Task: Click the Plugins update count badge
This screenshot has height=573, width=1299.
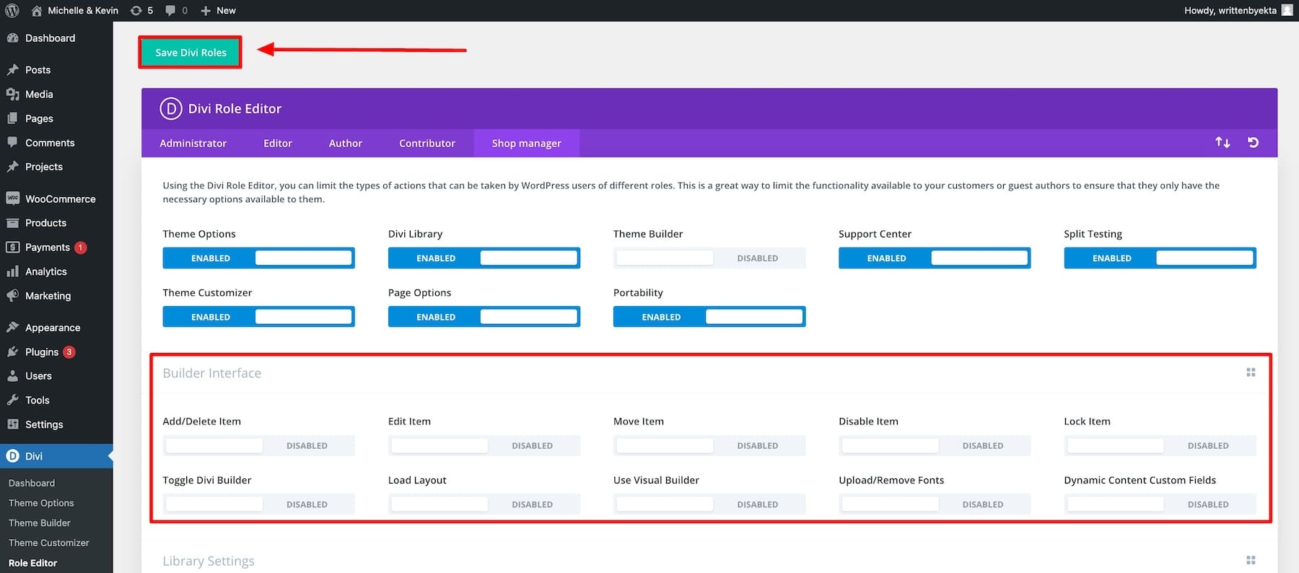Action: pos(69,352)
